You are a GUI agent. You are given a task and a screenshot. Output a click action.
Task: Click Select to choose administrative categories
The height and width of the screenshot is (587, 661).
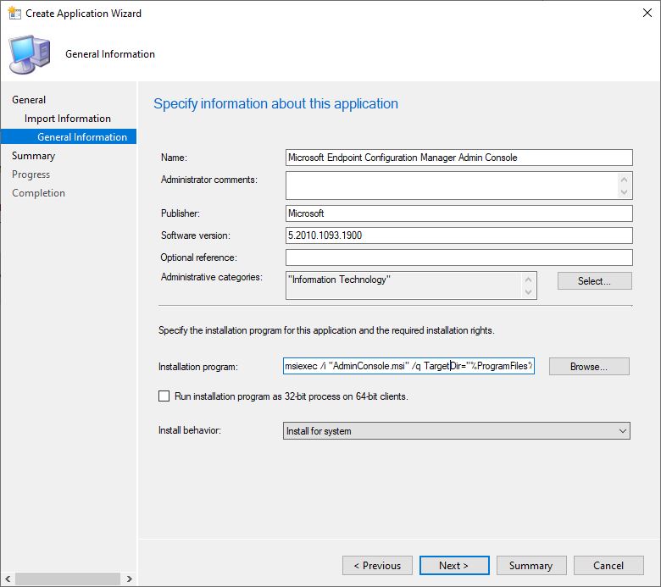[x=594, y=281]
